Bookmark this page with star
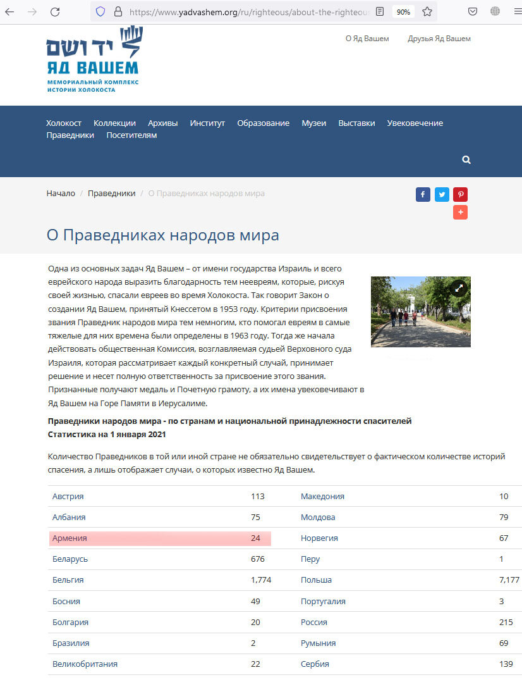This screenshot has width=522, height=682. 427,12
